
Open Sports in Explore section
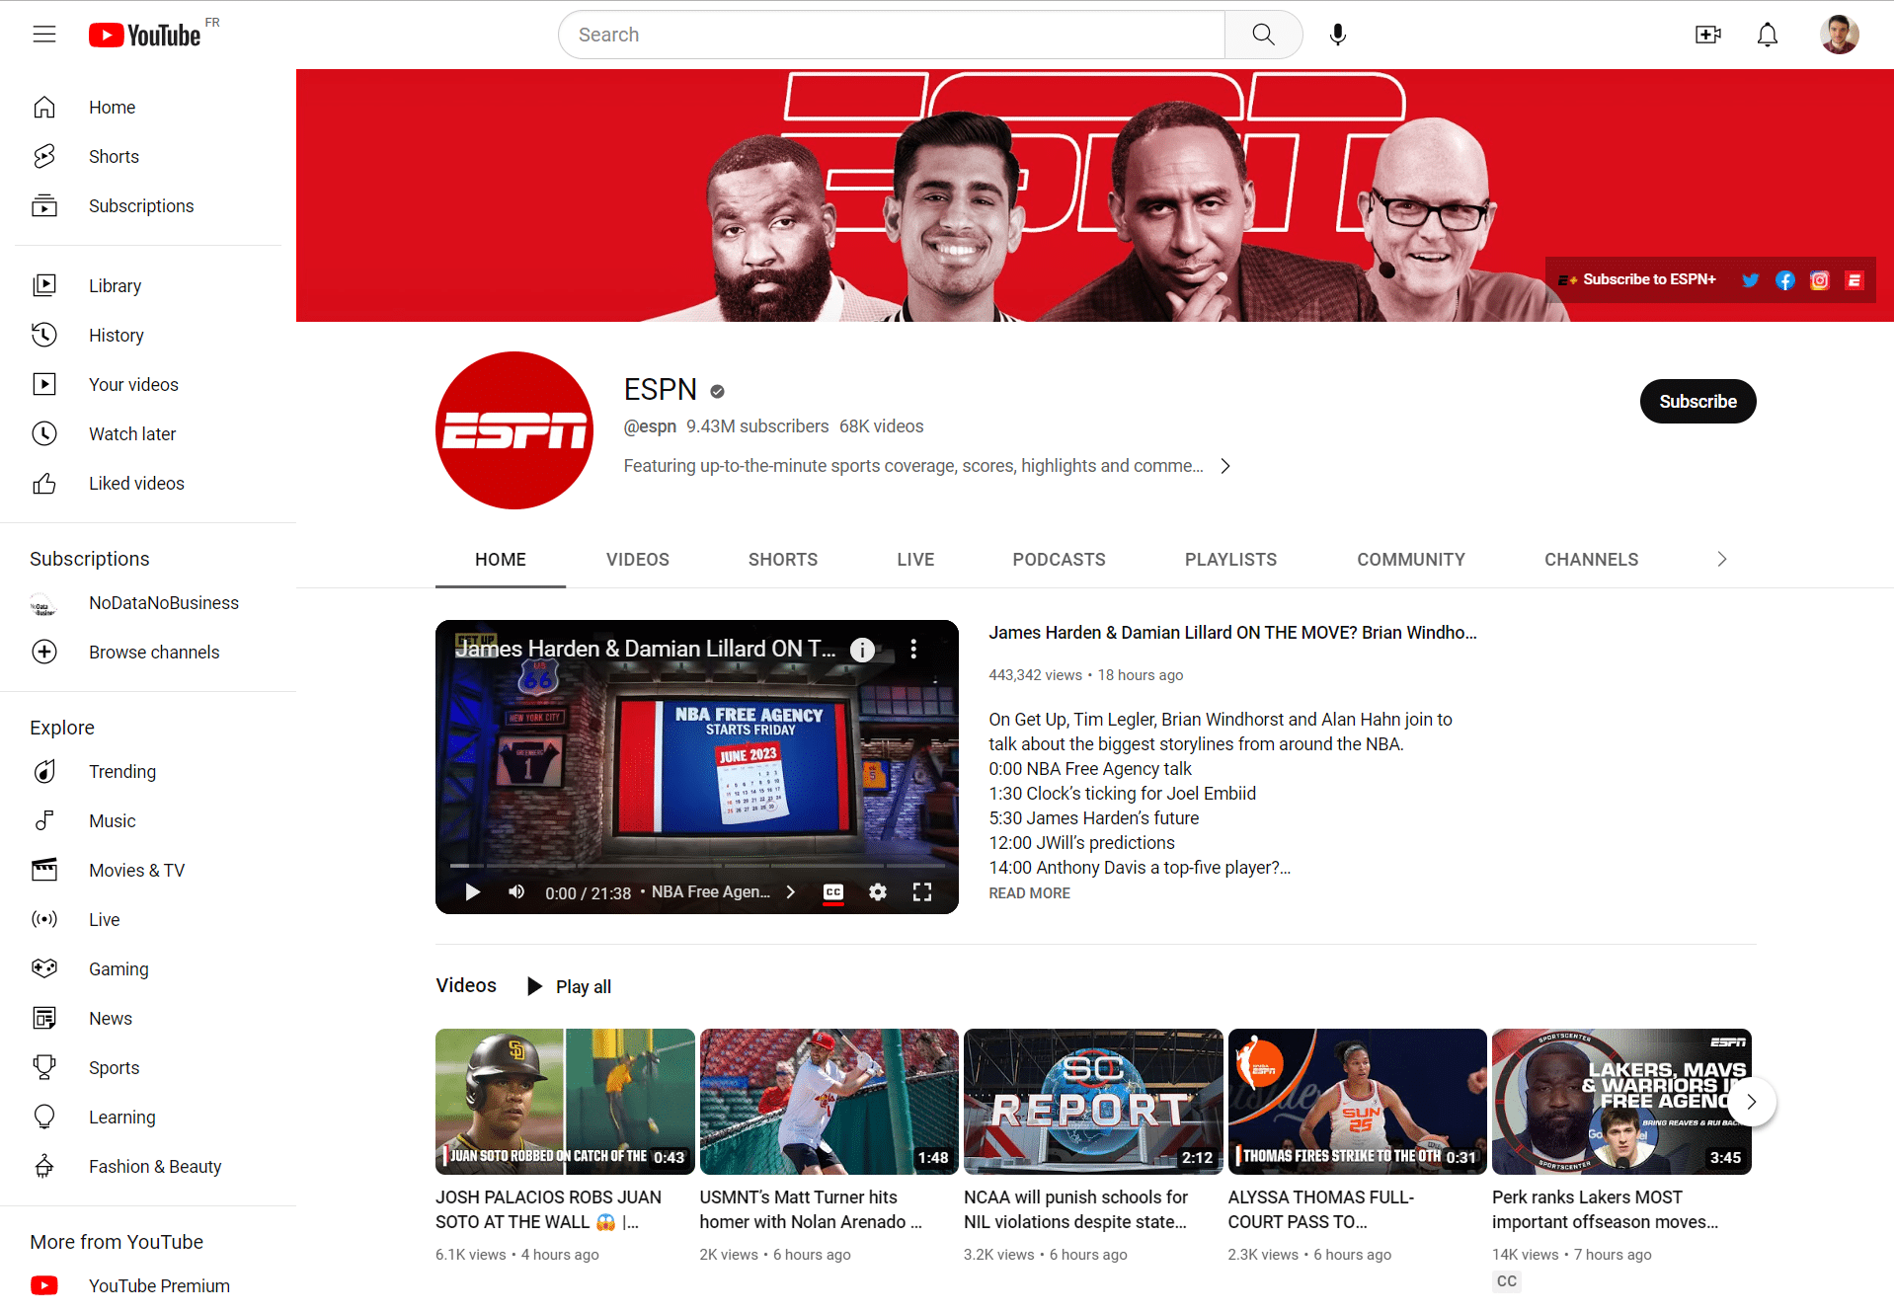click(148, 1068)
